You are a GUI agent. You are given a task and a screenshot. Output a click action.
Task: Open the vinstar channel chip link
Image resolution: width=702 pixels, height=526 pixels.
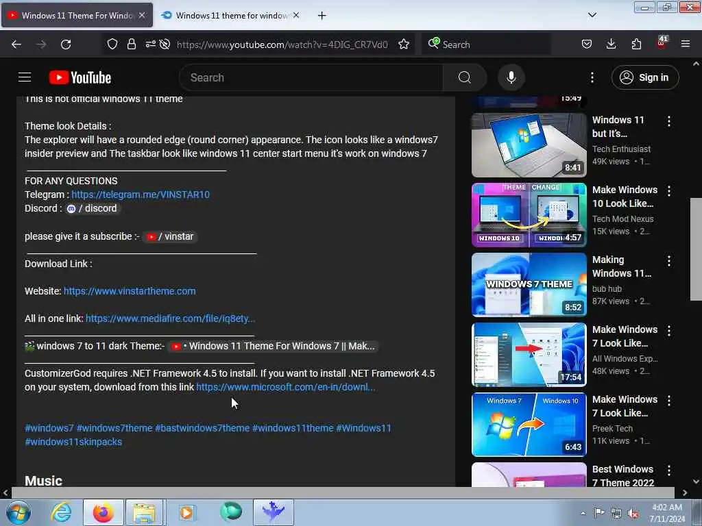point(170,236)
